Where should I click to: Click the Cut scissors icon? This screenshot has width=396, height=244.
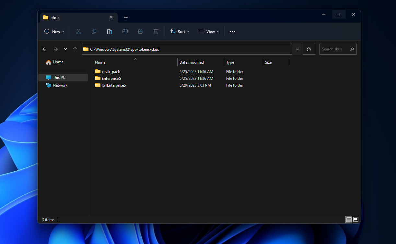pos(78,31)
